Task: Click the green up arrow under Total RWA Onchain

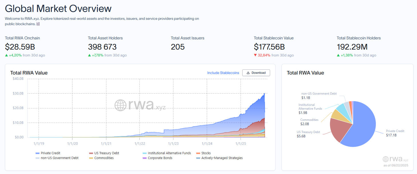Action: (x=7, y=55)
